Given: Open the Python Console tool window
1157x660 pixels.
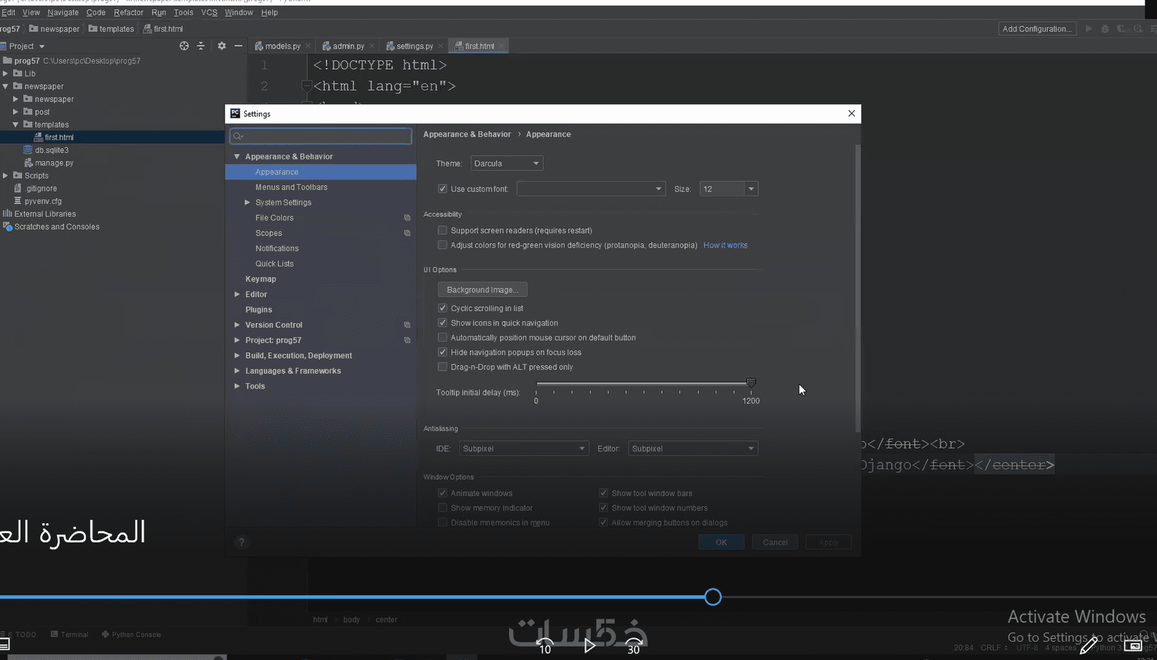Looking at the screenshot, I should click(x=131, y=634).
